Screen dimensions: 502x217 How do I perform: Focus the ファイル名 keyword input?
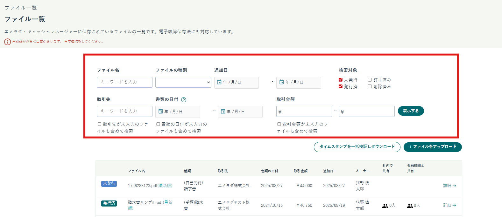click(x=124, y=82)
